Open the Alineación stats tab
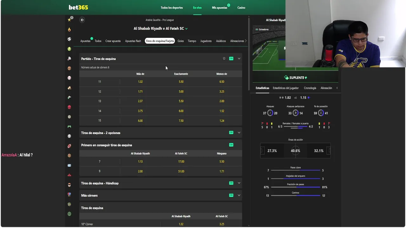This screenshot has height=228, width=406. 326,88
